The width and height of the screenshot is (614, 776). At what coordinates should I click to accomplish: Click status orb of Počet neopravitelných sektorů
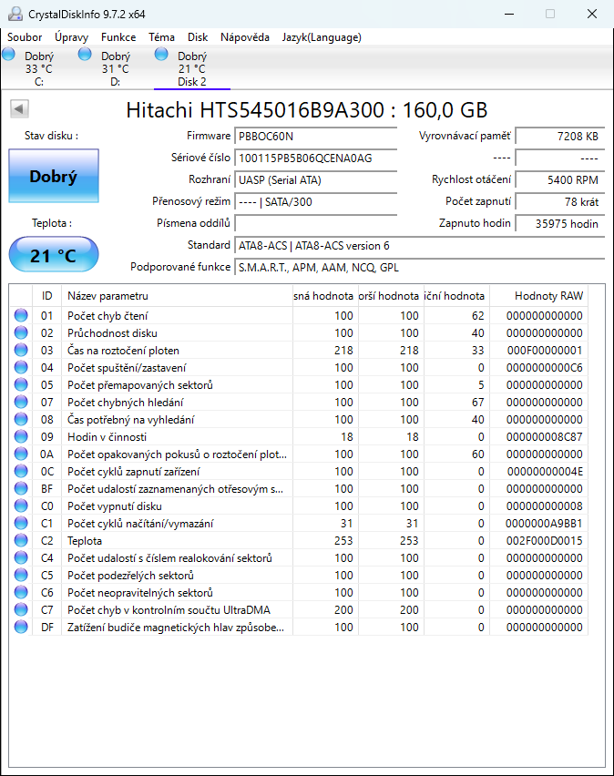pos(21,592)
